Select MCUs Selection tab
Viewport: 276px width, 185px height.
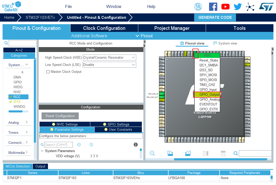18,166
